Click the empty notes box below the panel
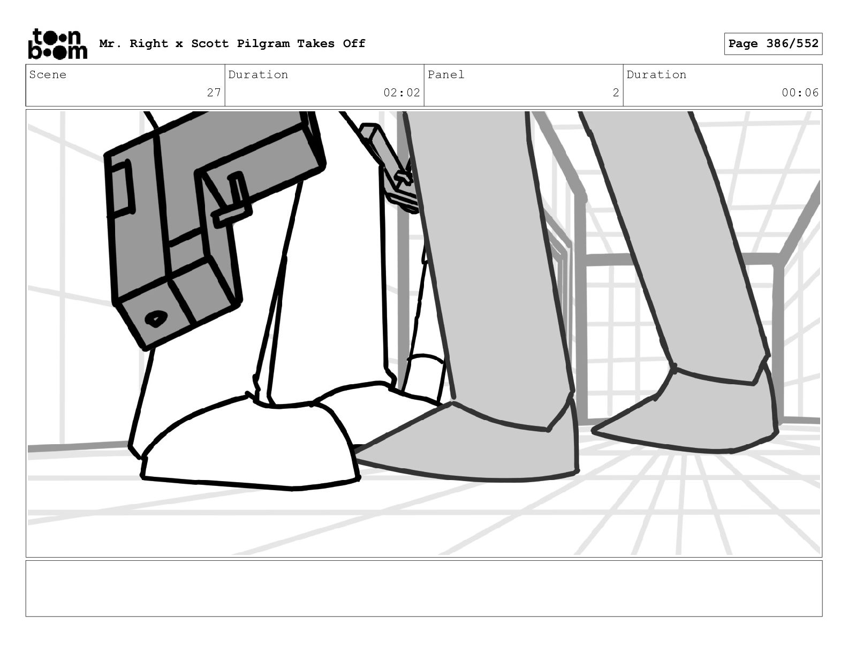Viewport: 848px width, 655px height. coord(424,588)
